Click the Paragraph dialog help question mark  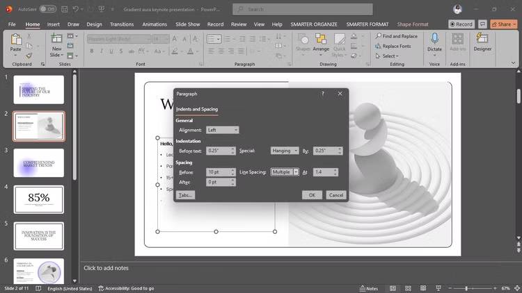click(322, 94)
